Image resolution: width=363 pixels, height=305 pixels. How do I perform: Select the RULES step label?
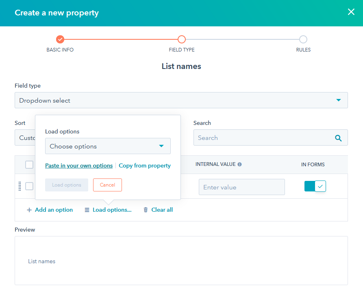[303, 49]
